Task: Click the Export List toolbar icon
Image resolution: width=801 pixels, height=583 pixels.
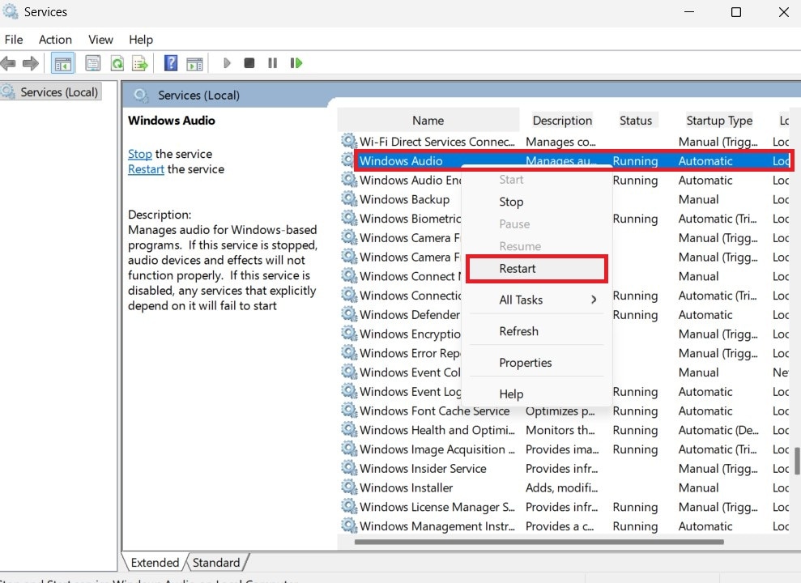Action: 140,63
